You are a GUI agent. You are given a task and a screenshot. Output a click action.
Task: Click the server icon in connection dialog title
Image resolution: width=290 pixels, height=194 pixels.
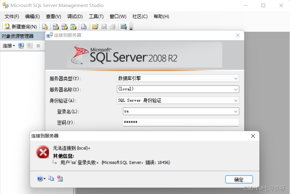tap(49, 35)
